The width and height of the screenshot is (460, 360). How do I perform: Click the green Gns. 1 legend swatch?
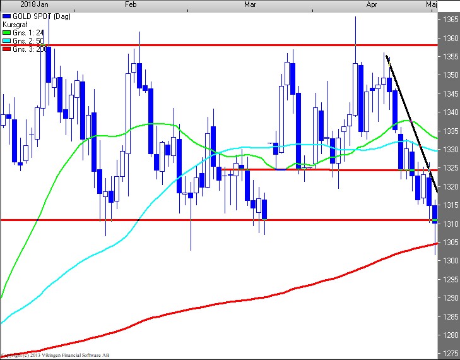pyautogui.click(x=6, y=33)
